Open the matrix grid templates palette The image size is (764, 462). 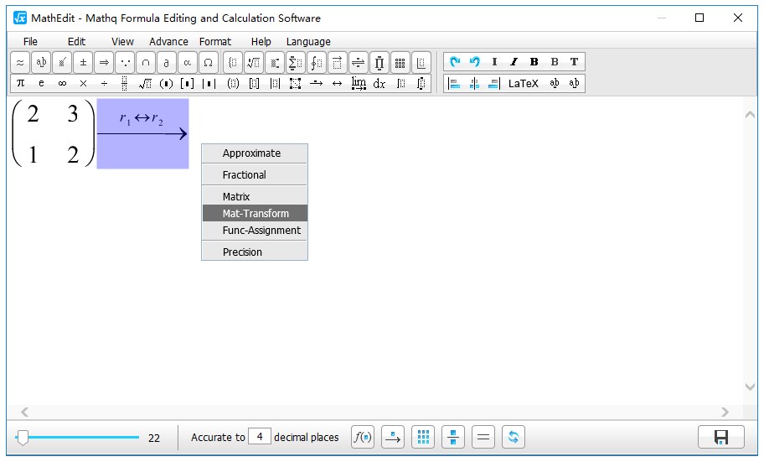400,62
